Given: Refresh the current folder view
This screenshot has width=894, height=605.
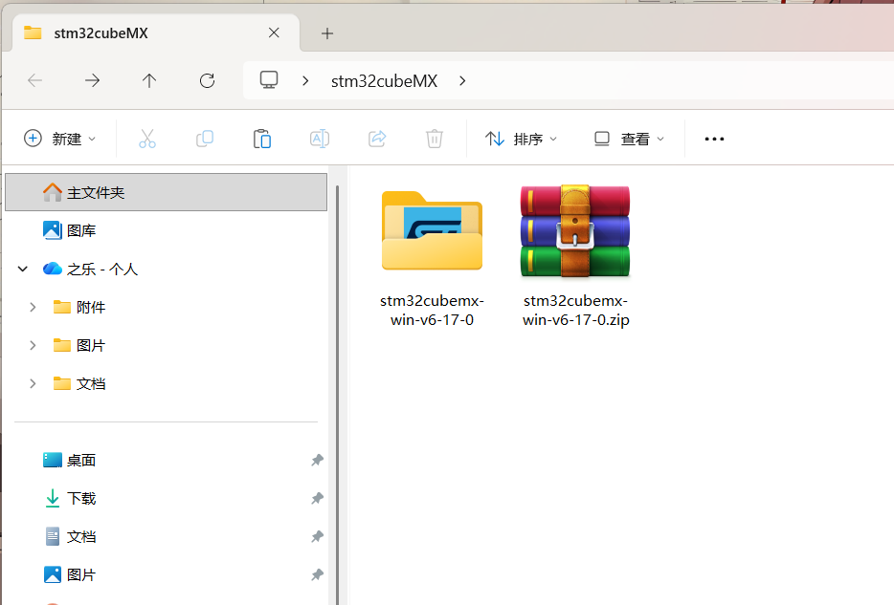Looking at the screenshot, I should pyautogui.click(x=207, y=81).
